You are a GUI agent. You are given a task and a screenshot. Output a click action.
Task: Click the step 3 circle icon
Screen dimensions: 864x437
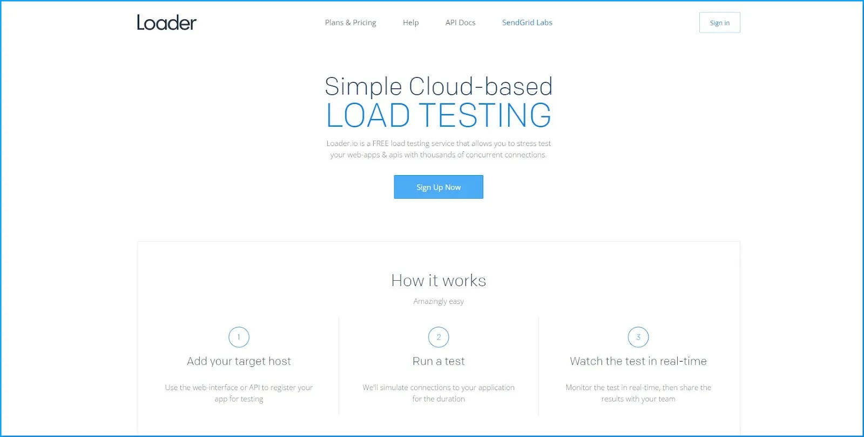click(638, 337)
